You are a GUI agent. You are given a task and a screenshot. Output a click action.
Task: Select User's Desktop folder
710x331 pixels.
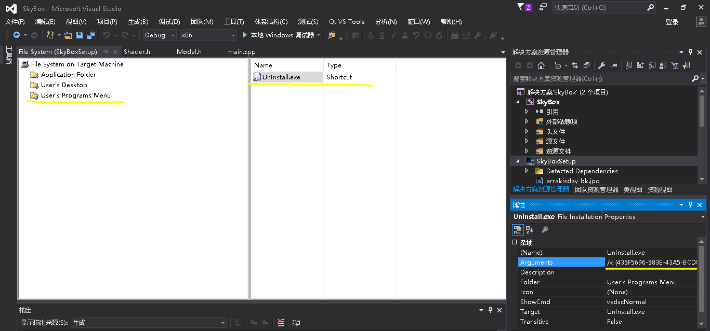point(64,85)
